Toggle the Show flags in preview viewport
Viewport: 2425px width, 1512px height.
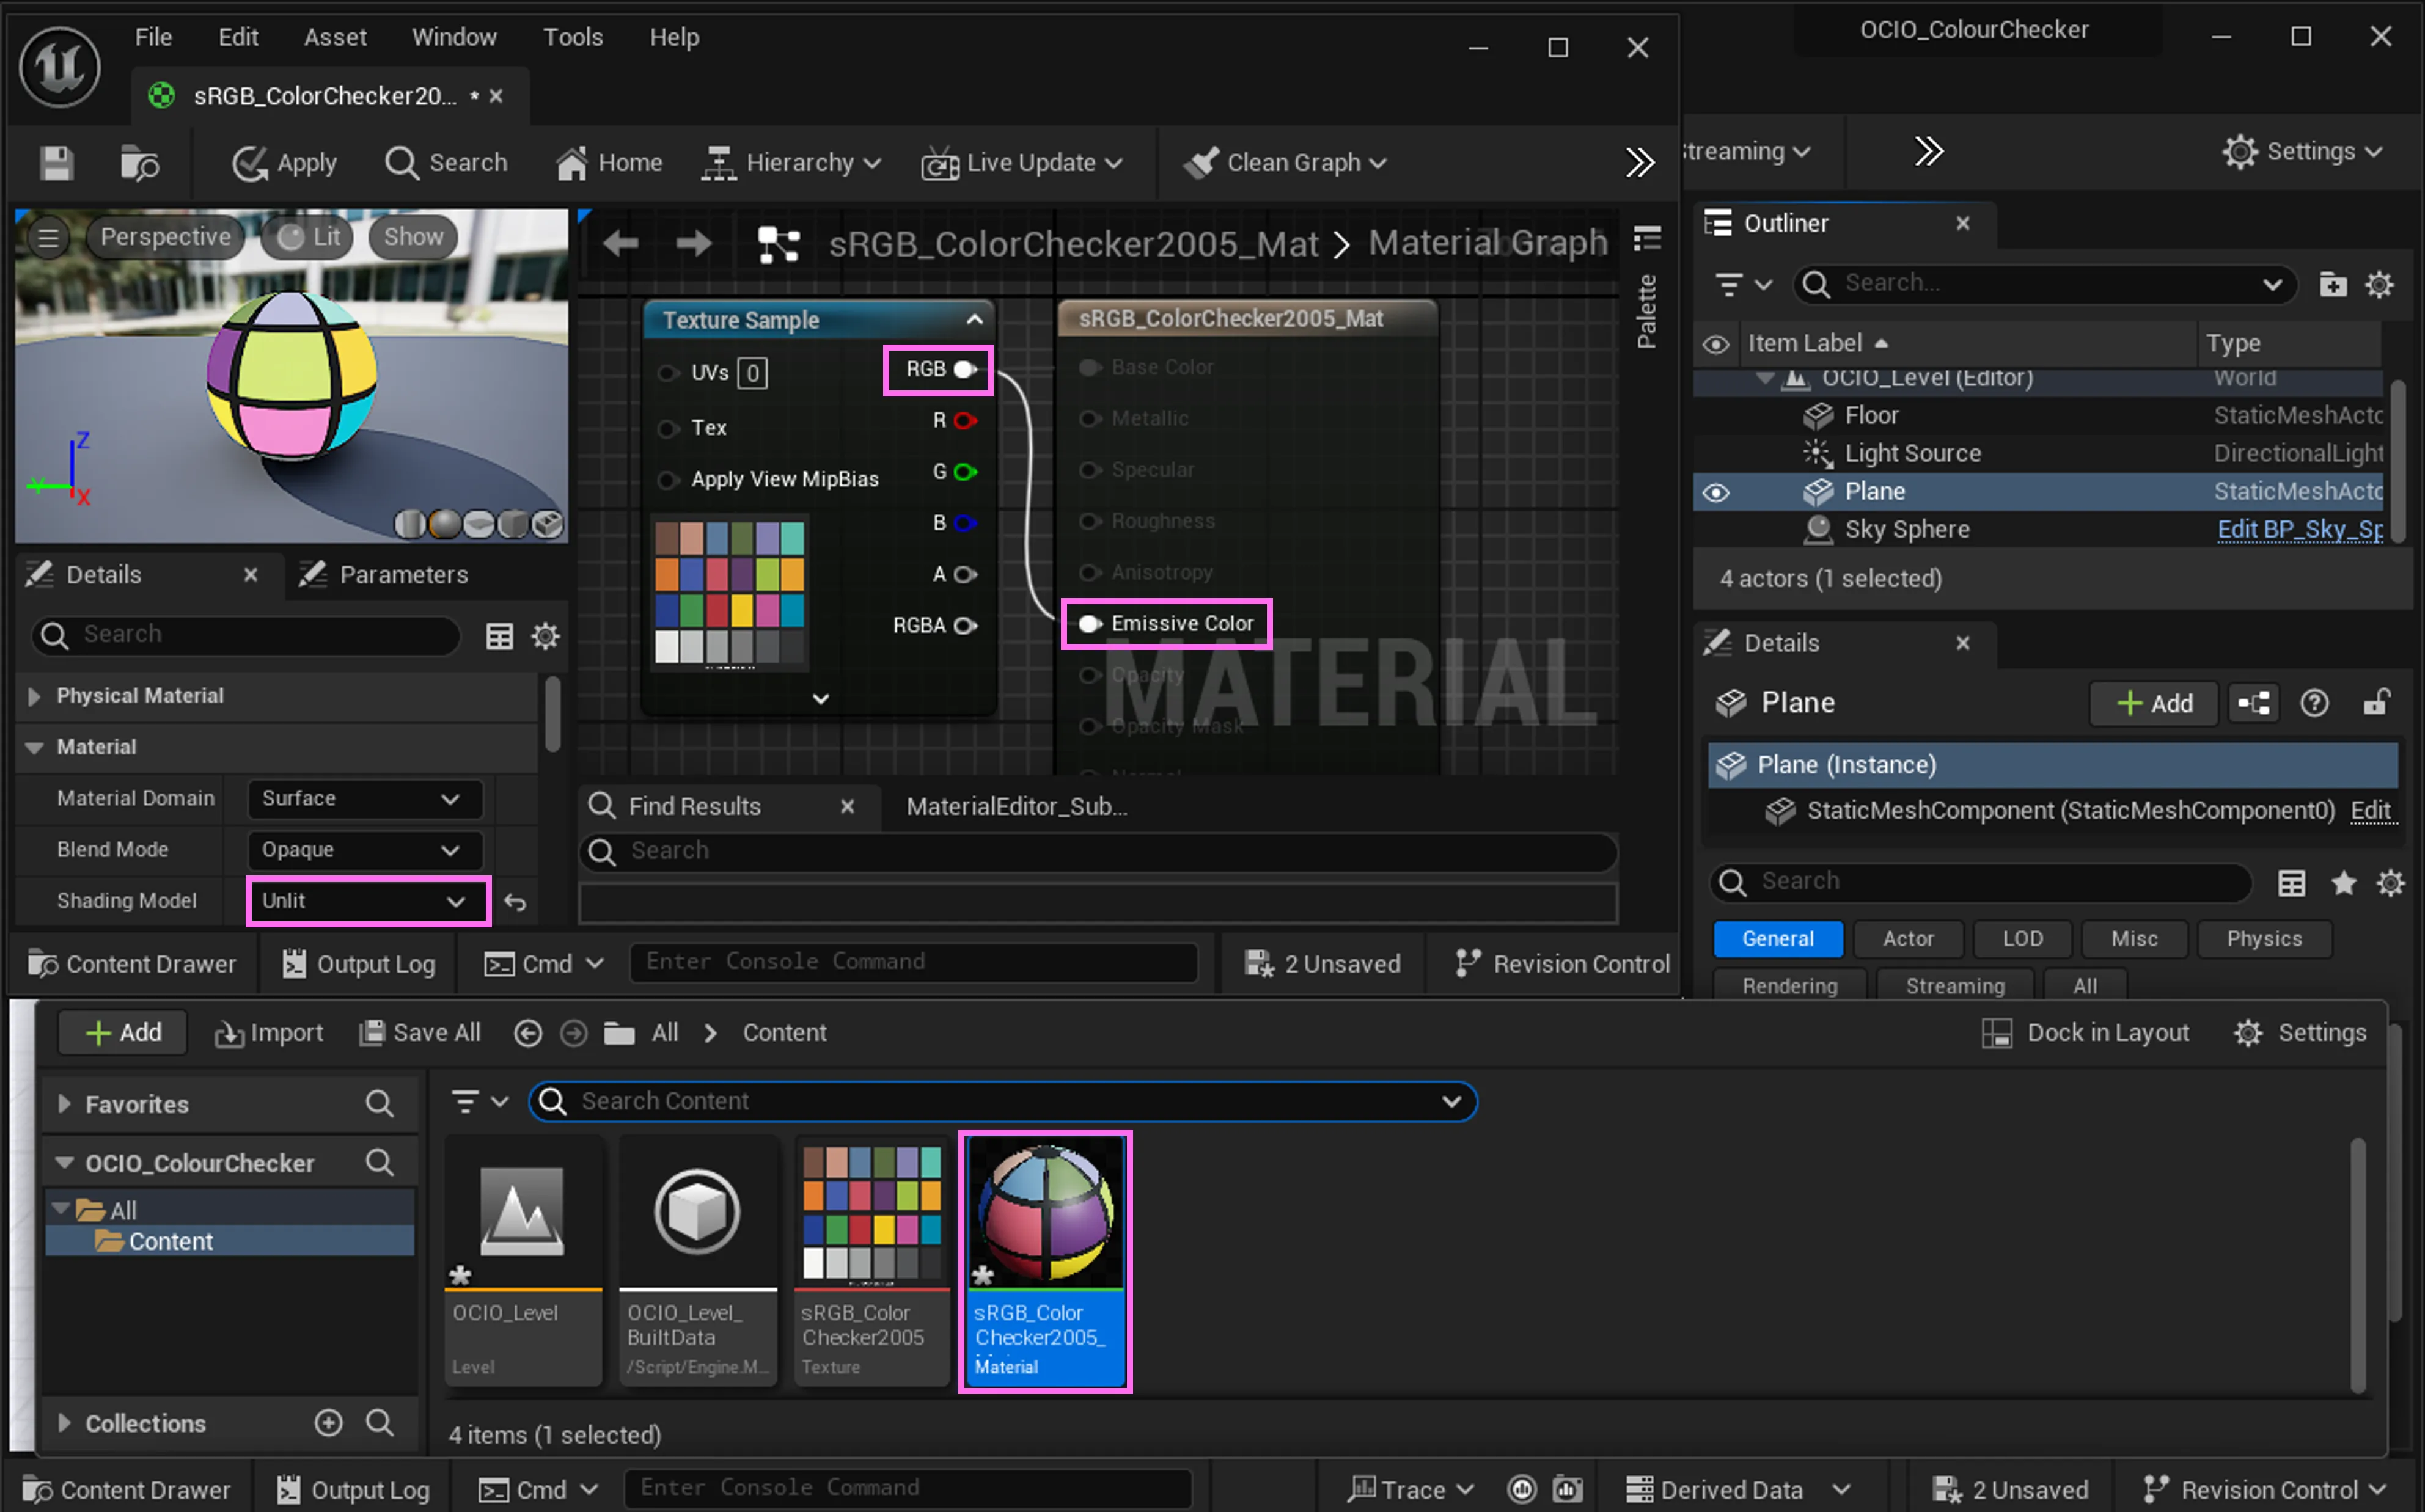coord(411,237)
